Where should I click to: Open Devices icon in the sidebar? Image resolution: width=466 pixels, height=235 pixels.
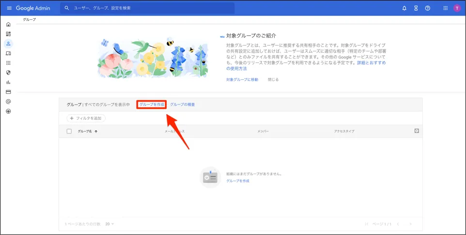click(x=8, y=53)
